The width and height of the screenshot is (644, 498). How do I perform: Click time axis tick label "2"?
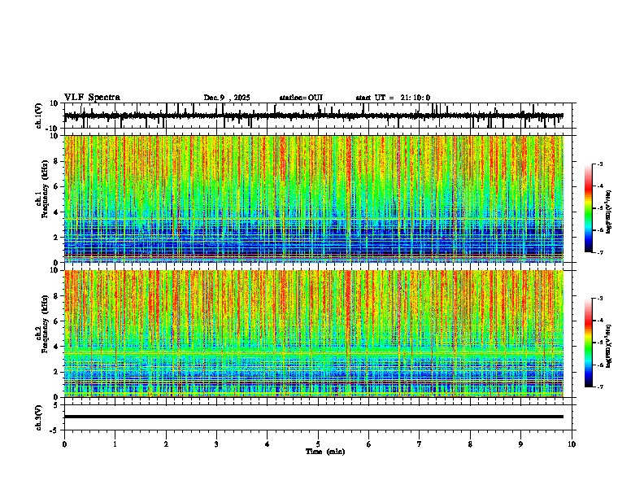(166, 444)
